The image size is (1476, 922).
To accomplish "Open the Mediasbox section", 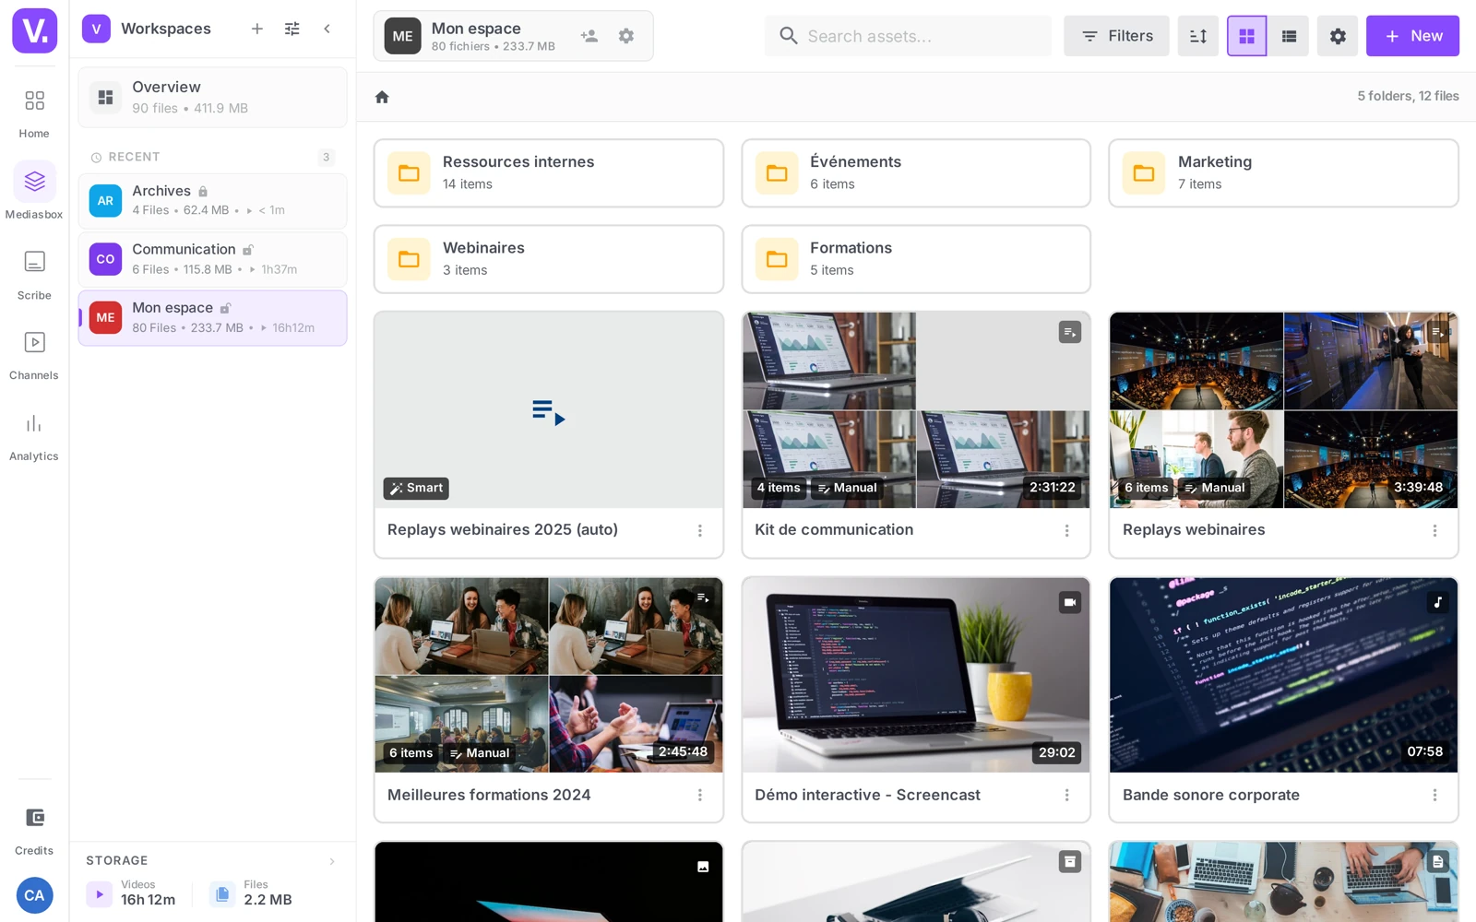I will pyautogui.click(x=34, y=192).
